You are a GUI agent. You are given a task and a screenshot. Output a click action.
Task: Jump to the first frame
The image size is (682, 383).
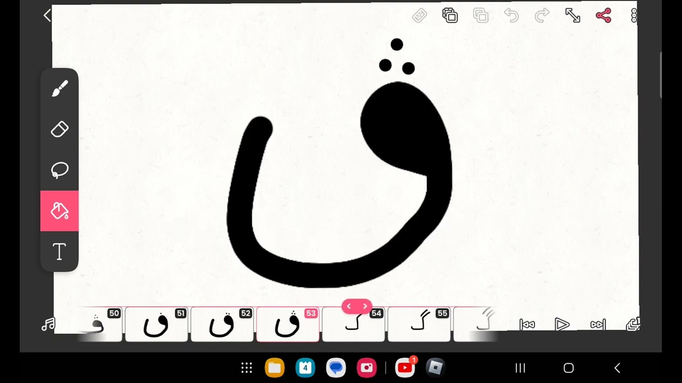(x=527, y=324)
